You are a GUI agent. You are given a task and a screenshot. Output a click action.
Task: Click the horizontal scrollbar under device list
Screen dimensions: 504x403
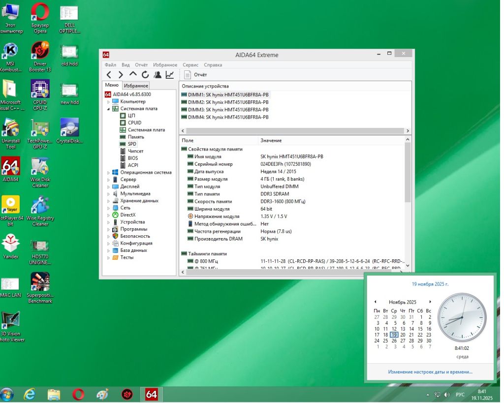(295, 131)
